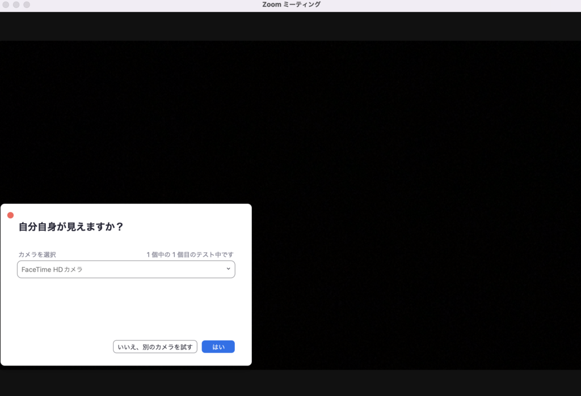Select the FaceTime HD カメラ text in combo box

[x=52, y=270]
